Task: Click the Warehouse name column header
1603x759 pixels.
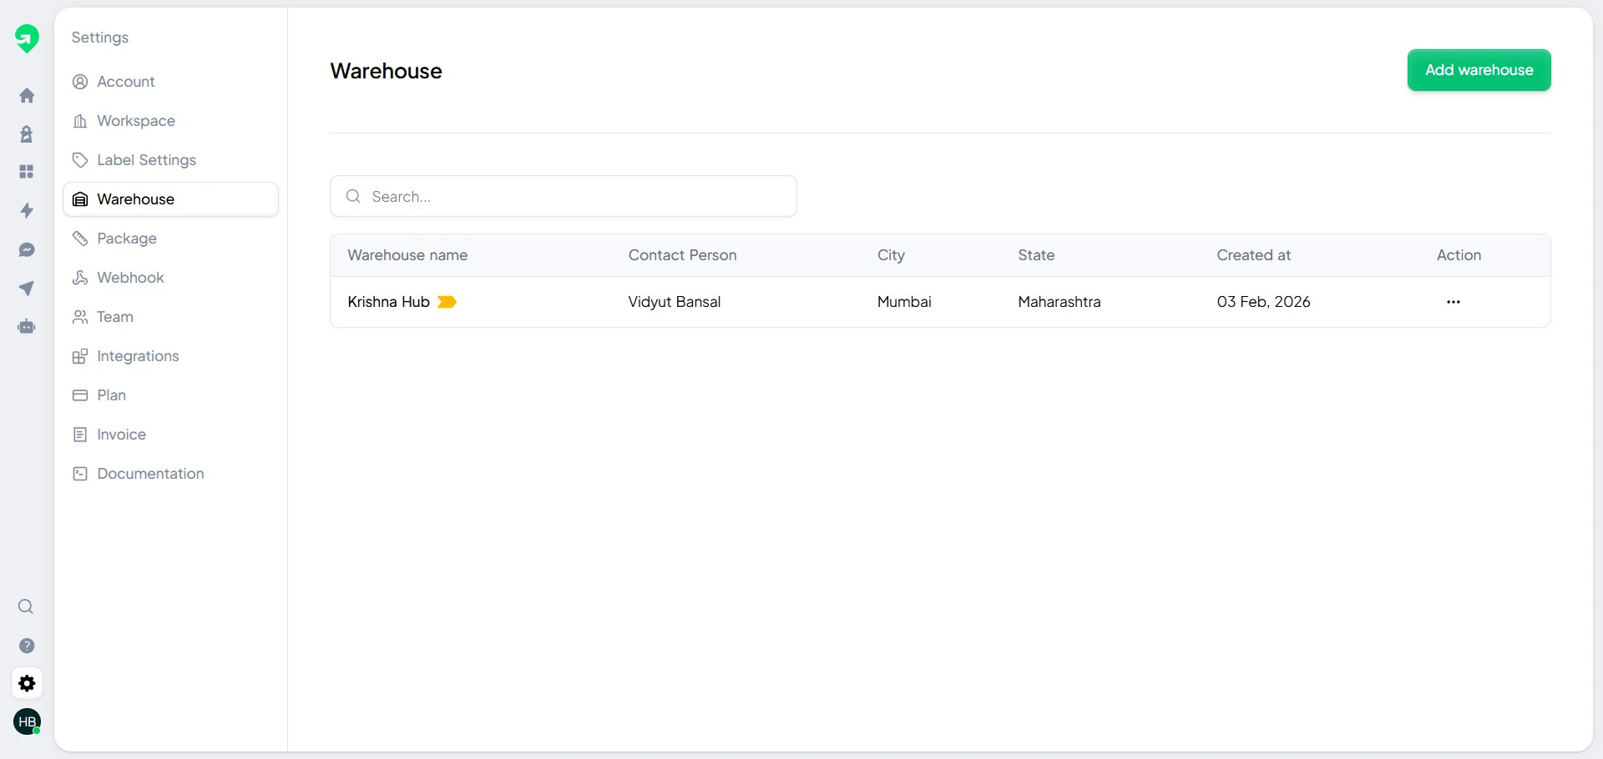Action: (x=407, y=255)
